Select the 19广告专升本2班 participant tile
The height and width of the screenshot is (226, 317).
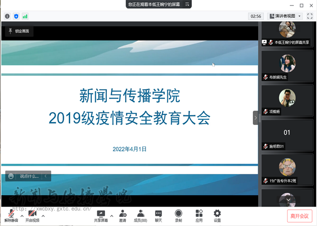tap(287, 169)
